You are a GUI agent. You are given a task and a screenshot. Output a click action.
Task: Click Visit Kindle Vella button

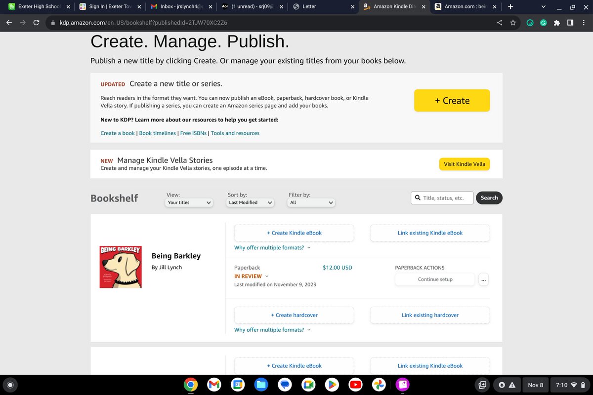point(465,164)
